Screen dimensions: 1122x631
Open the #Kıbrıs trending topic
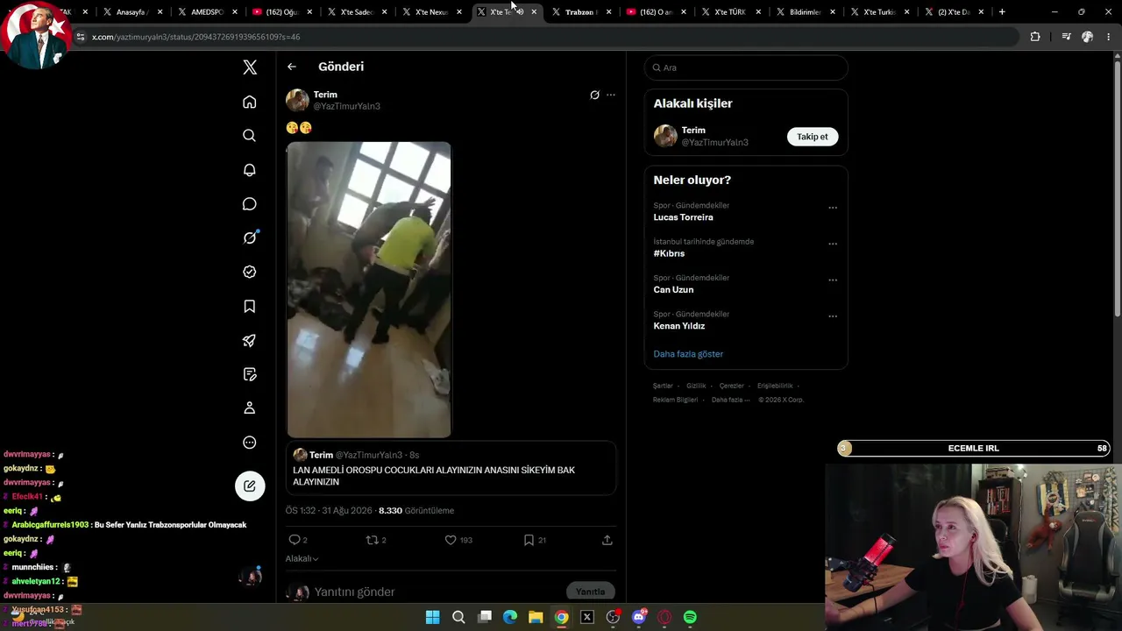tap(669, 253)
